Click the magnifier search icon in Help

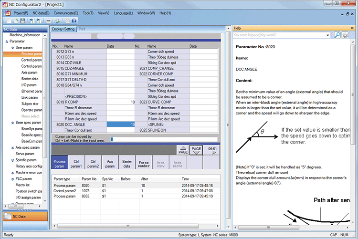(x=337, y=35)
